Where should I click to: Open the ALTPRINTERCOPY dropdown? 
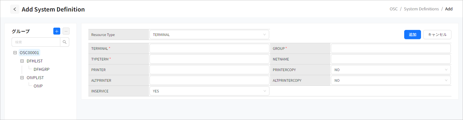point(391,80)
